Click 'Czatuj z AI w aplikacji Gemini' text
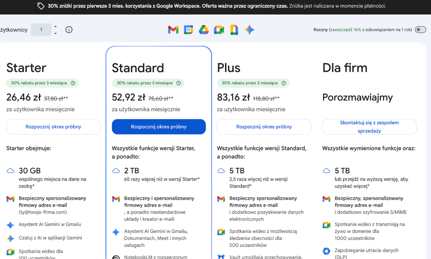This screenshot has height=259, width=431. click(50, 238)
